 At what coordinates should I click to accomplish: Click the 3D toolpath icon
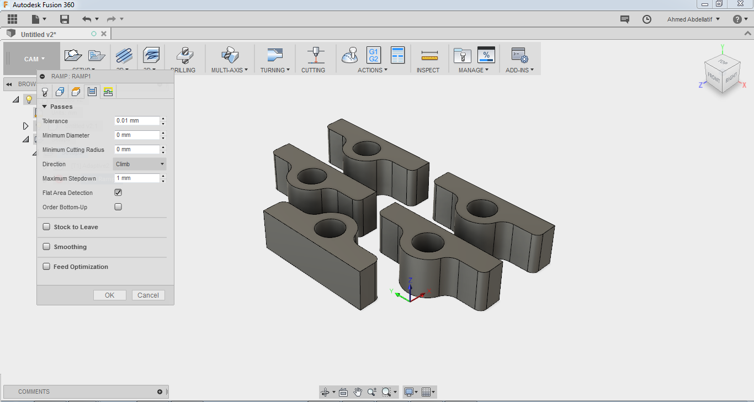pos(151,55)
